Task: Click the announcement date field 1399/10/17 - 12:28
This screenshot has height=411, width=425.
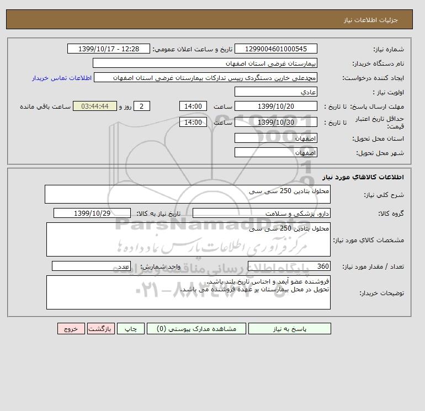Action: pos(109,49)
